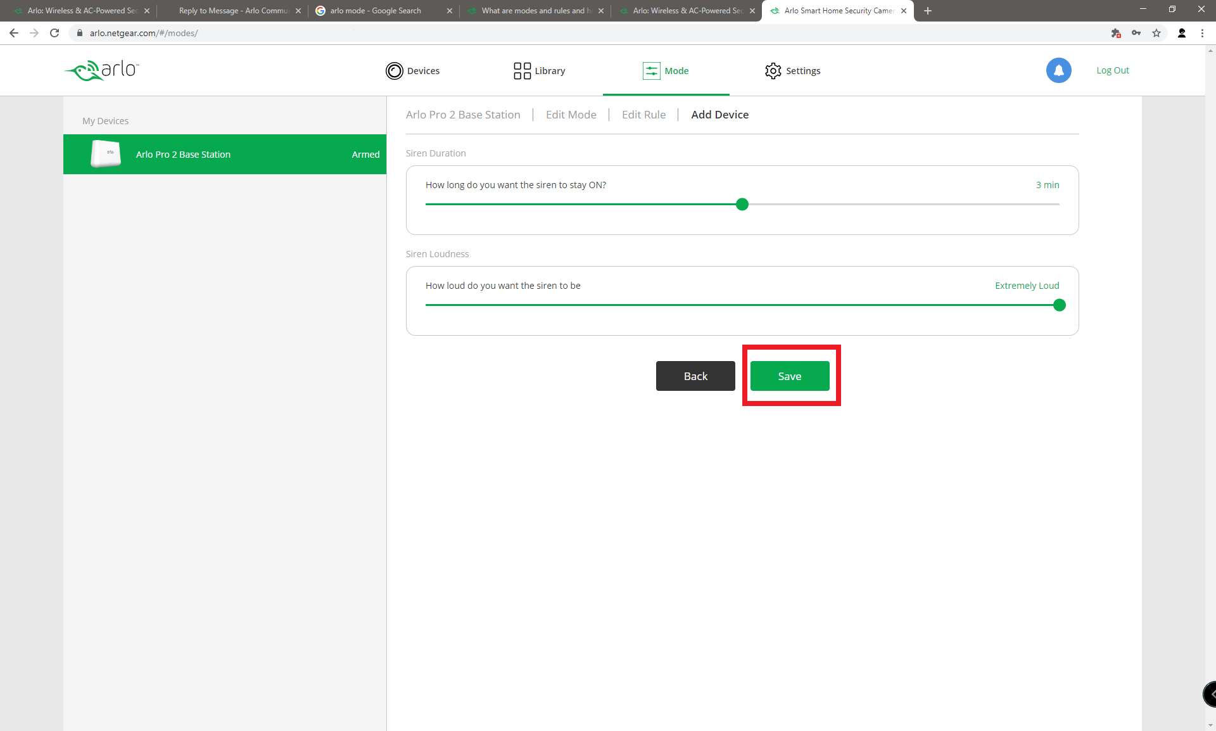The image size is (1216, 731).
Task: Open the Devices section icon
Action: tap(394, 71)
